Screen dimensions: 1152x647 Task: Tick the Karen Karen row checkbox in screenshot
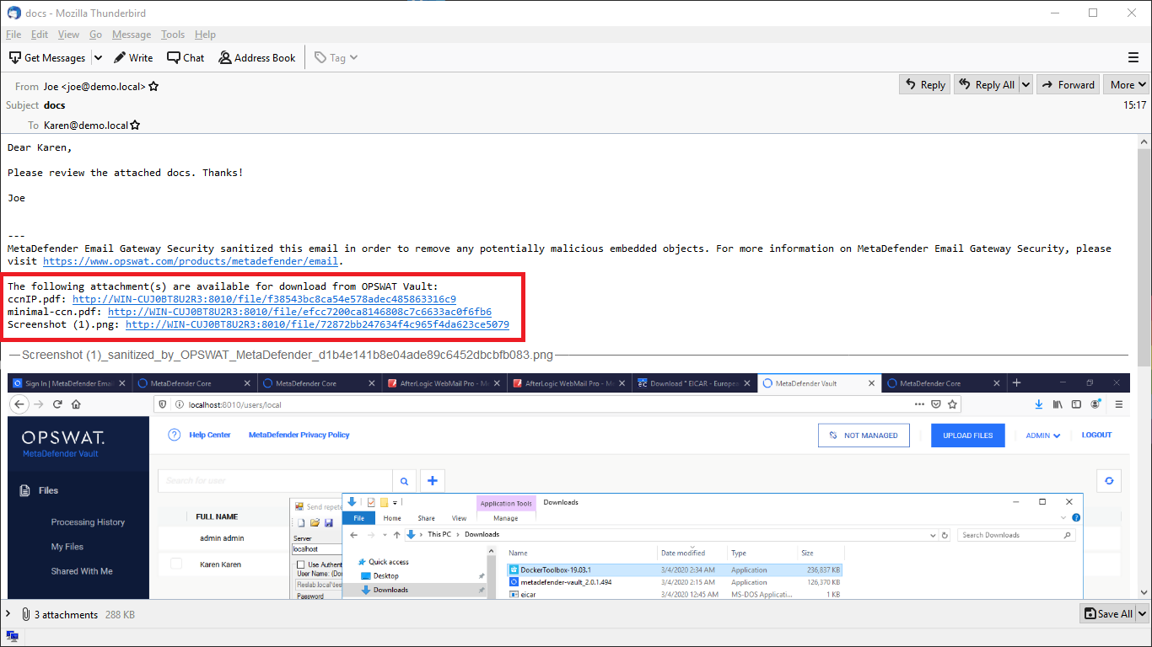point(176,564)
